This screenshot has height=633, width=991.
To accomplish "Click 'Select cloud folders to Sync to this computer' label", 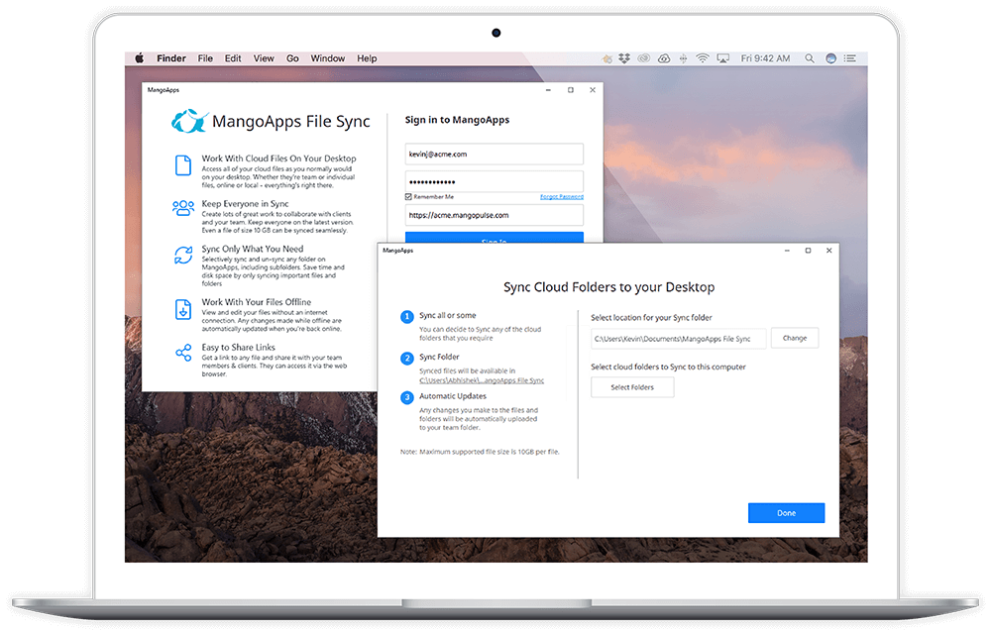I will (x=668, y=368).
